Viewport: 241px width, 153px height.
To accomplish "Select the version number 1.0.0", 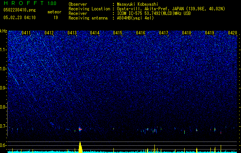I will coord(52,3).
